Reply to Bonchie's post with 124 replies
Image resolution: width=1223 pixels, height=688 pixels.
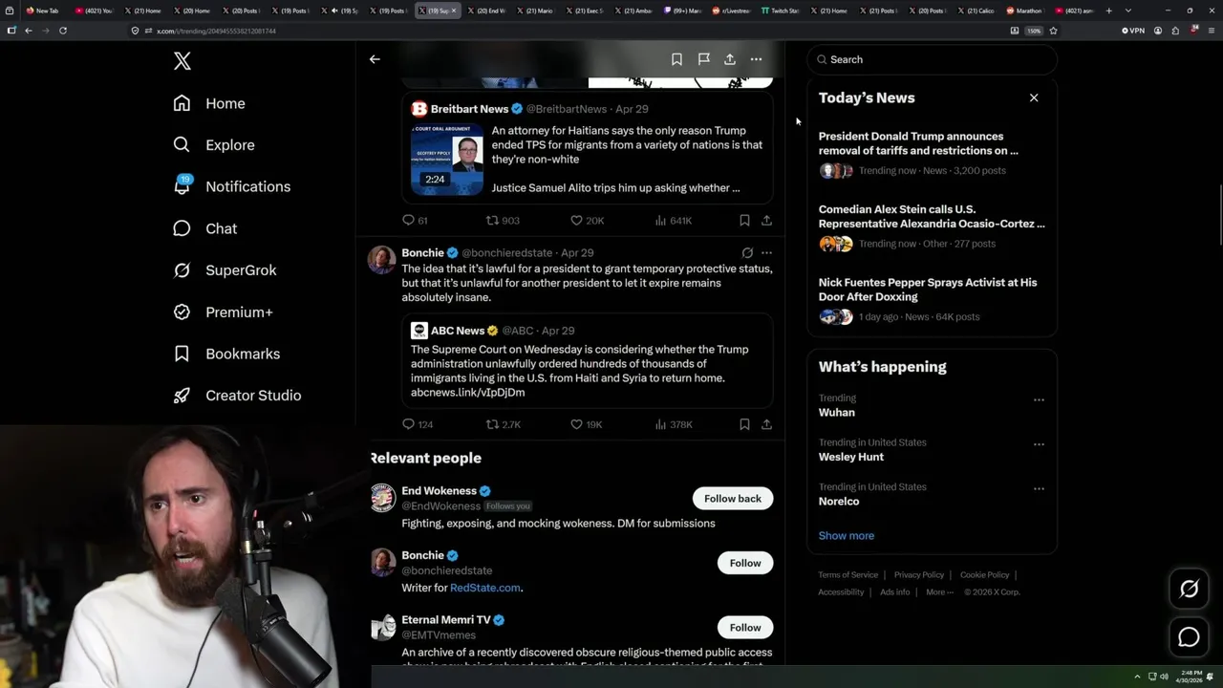coord(418,424)
